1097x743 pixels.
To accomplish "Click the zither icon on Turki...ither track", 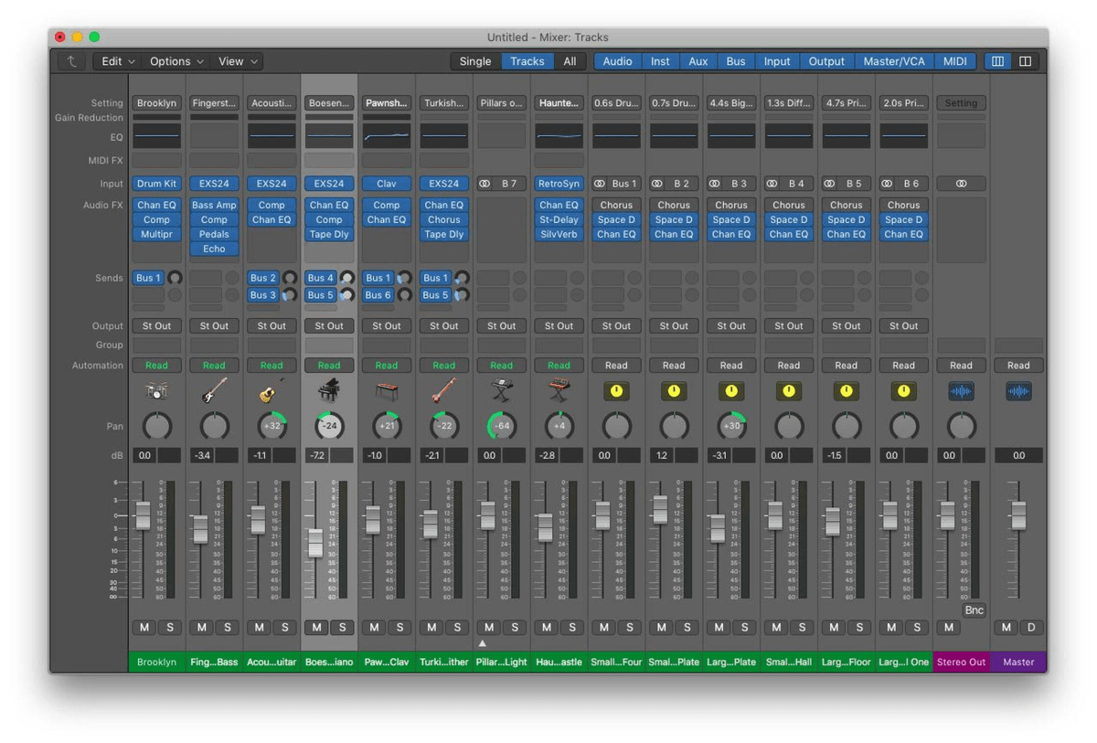I will click(444, 391).
